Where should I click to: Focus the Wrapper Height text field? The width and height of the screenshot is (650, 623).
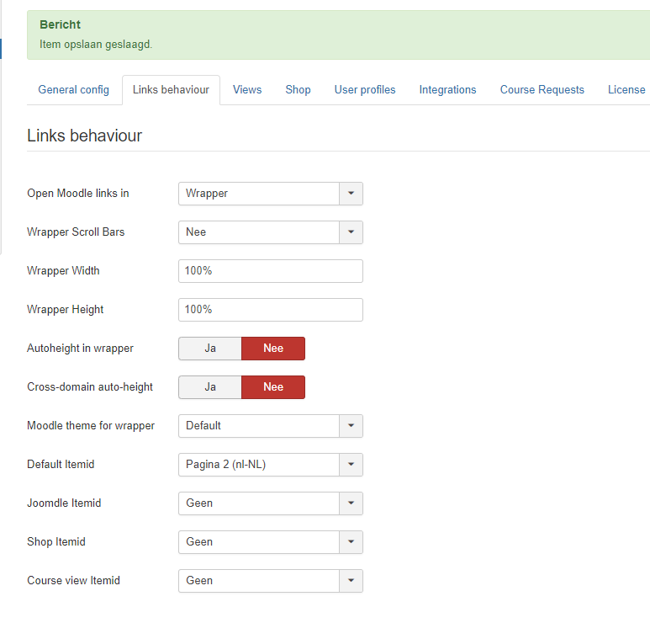270,310
